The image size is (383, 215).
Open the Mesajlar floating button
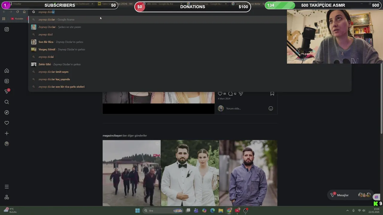point(350,195)
